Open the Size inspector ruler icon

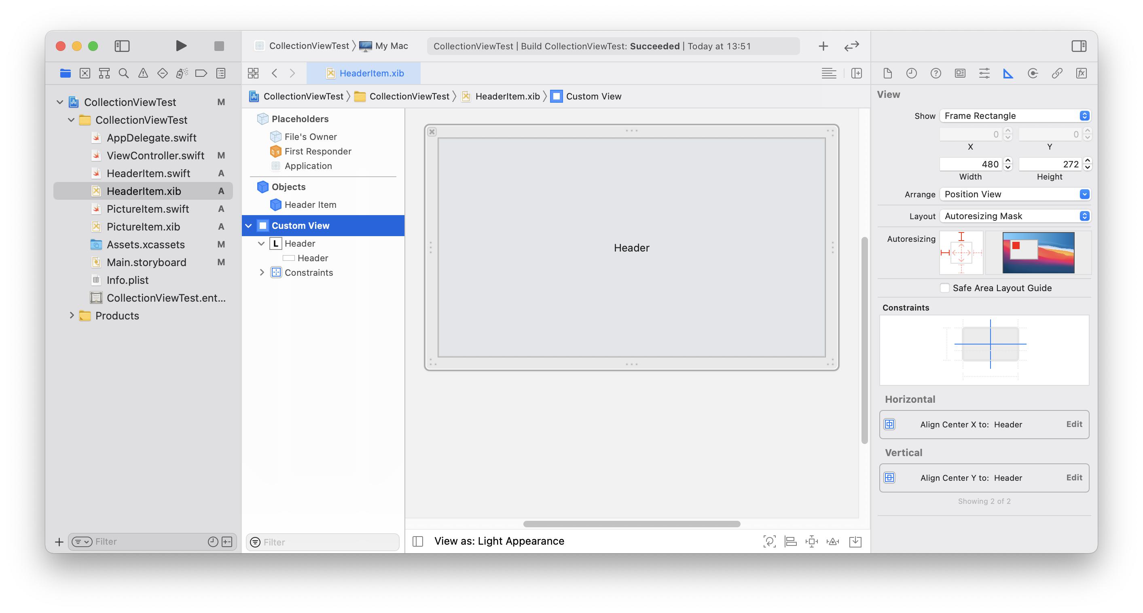(x=1008, y=73)
